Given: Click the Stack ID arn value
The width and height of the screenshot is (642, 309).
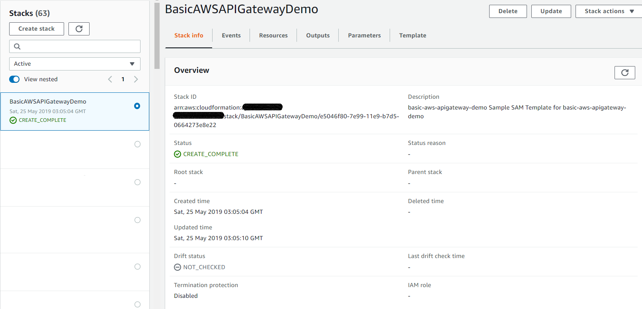Looking at the screenshot, I should pyautogui.click(x=287, y=116).
